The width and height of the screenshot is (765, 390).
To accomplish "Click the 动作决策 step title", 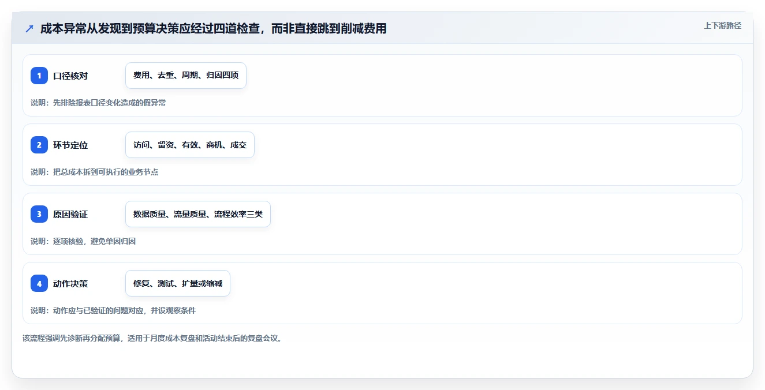I will 70,283.
